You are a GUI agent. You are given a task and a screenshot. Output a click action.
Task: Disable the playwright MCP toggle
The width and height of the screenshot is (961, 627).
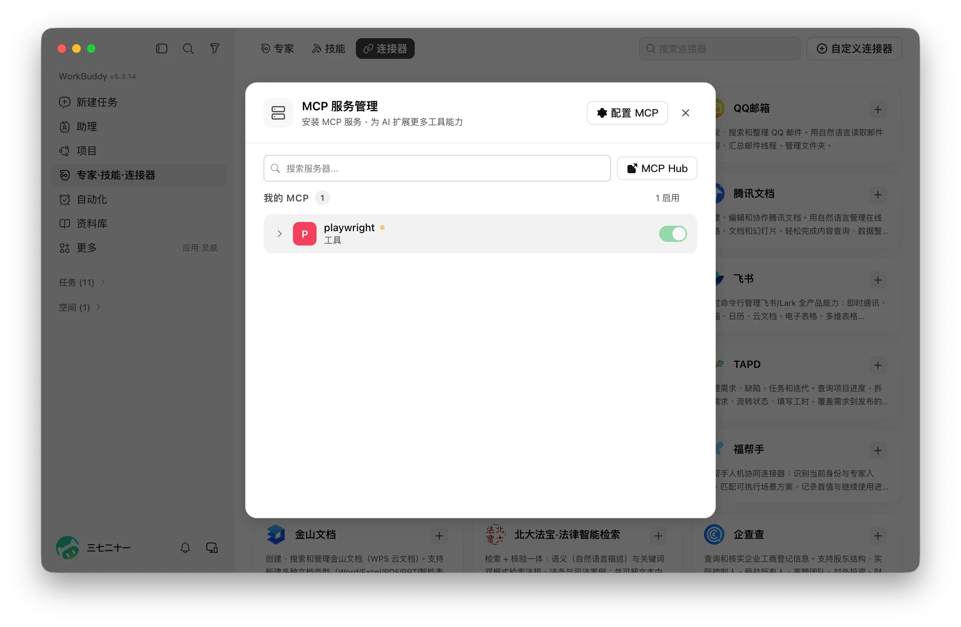[x=673, y=234]
